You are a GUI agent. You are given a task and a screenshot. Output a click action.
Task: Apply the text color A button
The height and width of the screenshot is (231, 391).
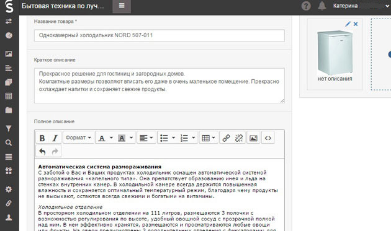[102, 138]
